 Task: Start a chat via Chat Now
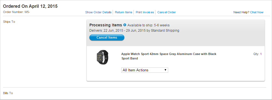[x=257, y=12]
